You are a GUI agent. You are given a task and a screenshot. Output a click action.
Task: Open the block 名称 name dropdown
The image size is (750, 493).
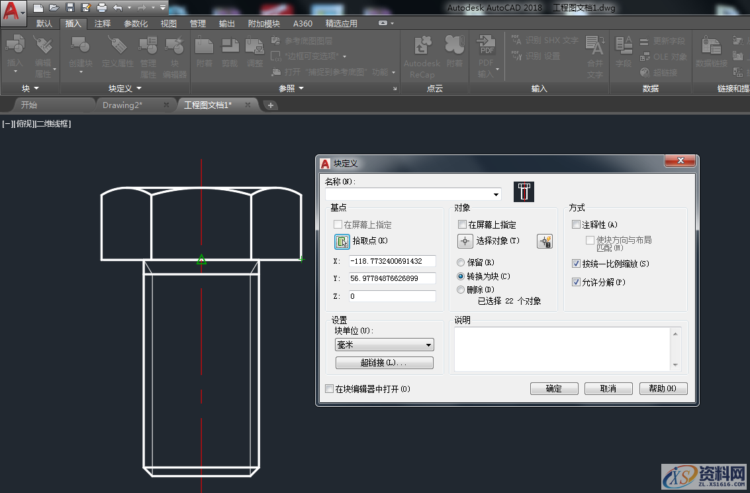(496, 194)
